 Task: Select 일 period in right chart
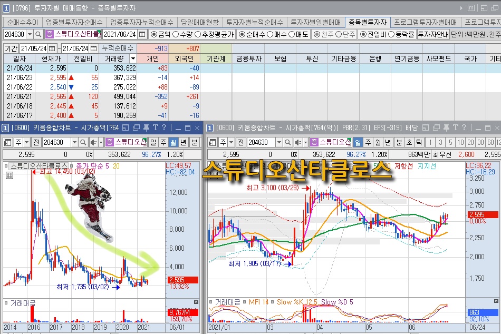click(358, 142)
